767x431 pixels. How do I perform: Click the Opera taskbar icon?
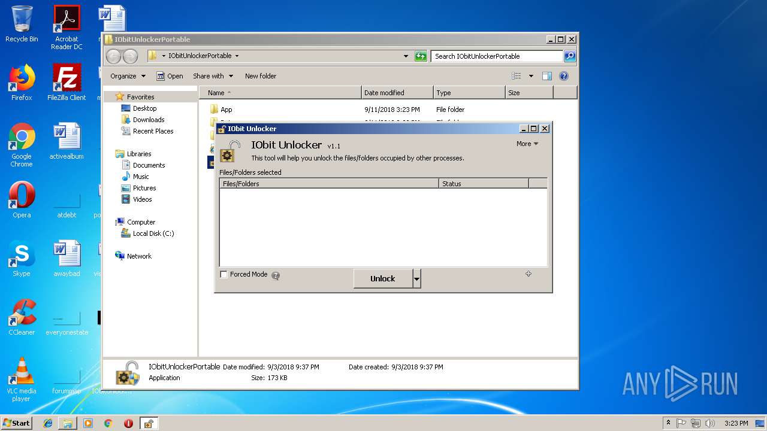click(x=128, y=423)
